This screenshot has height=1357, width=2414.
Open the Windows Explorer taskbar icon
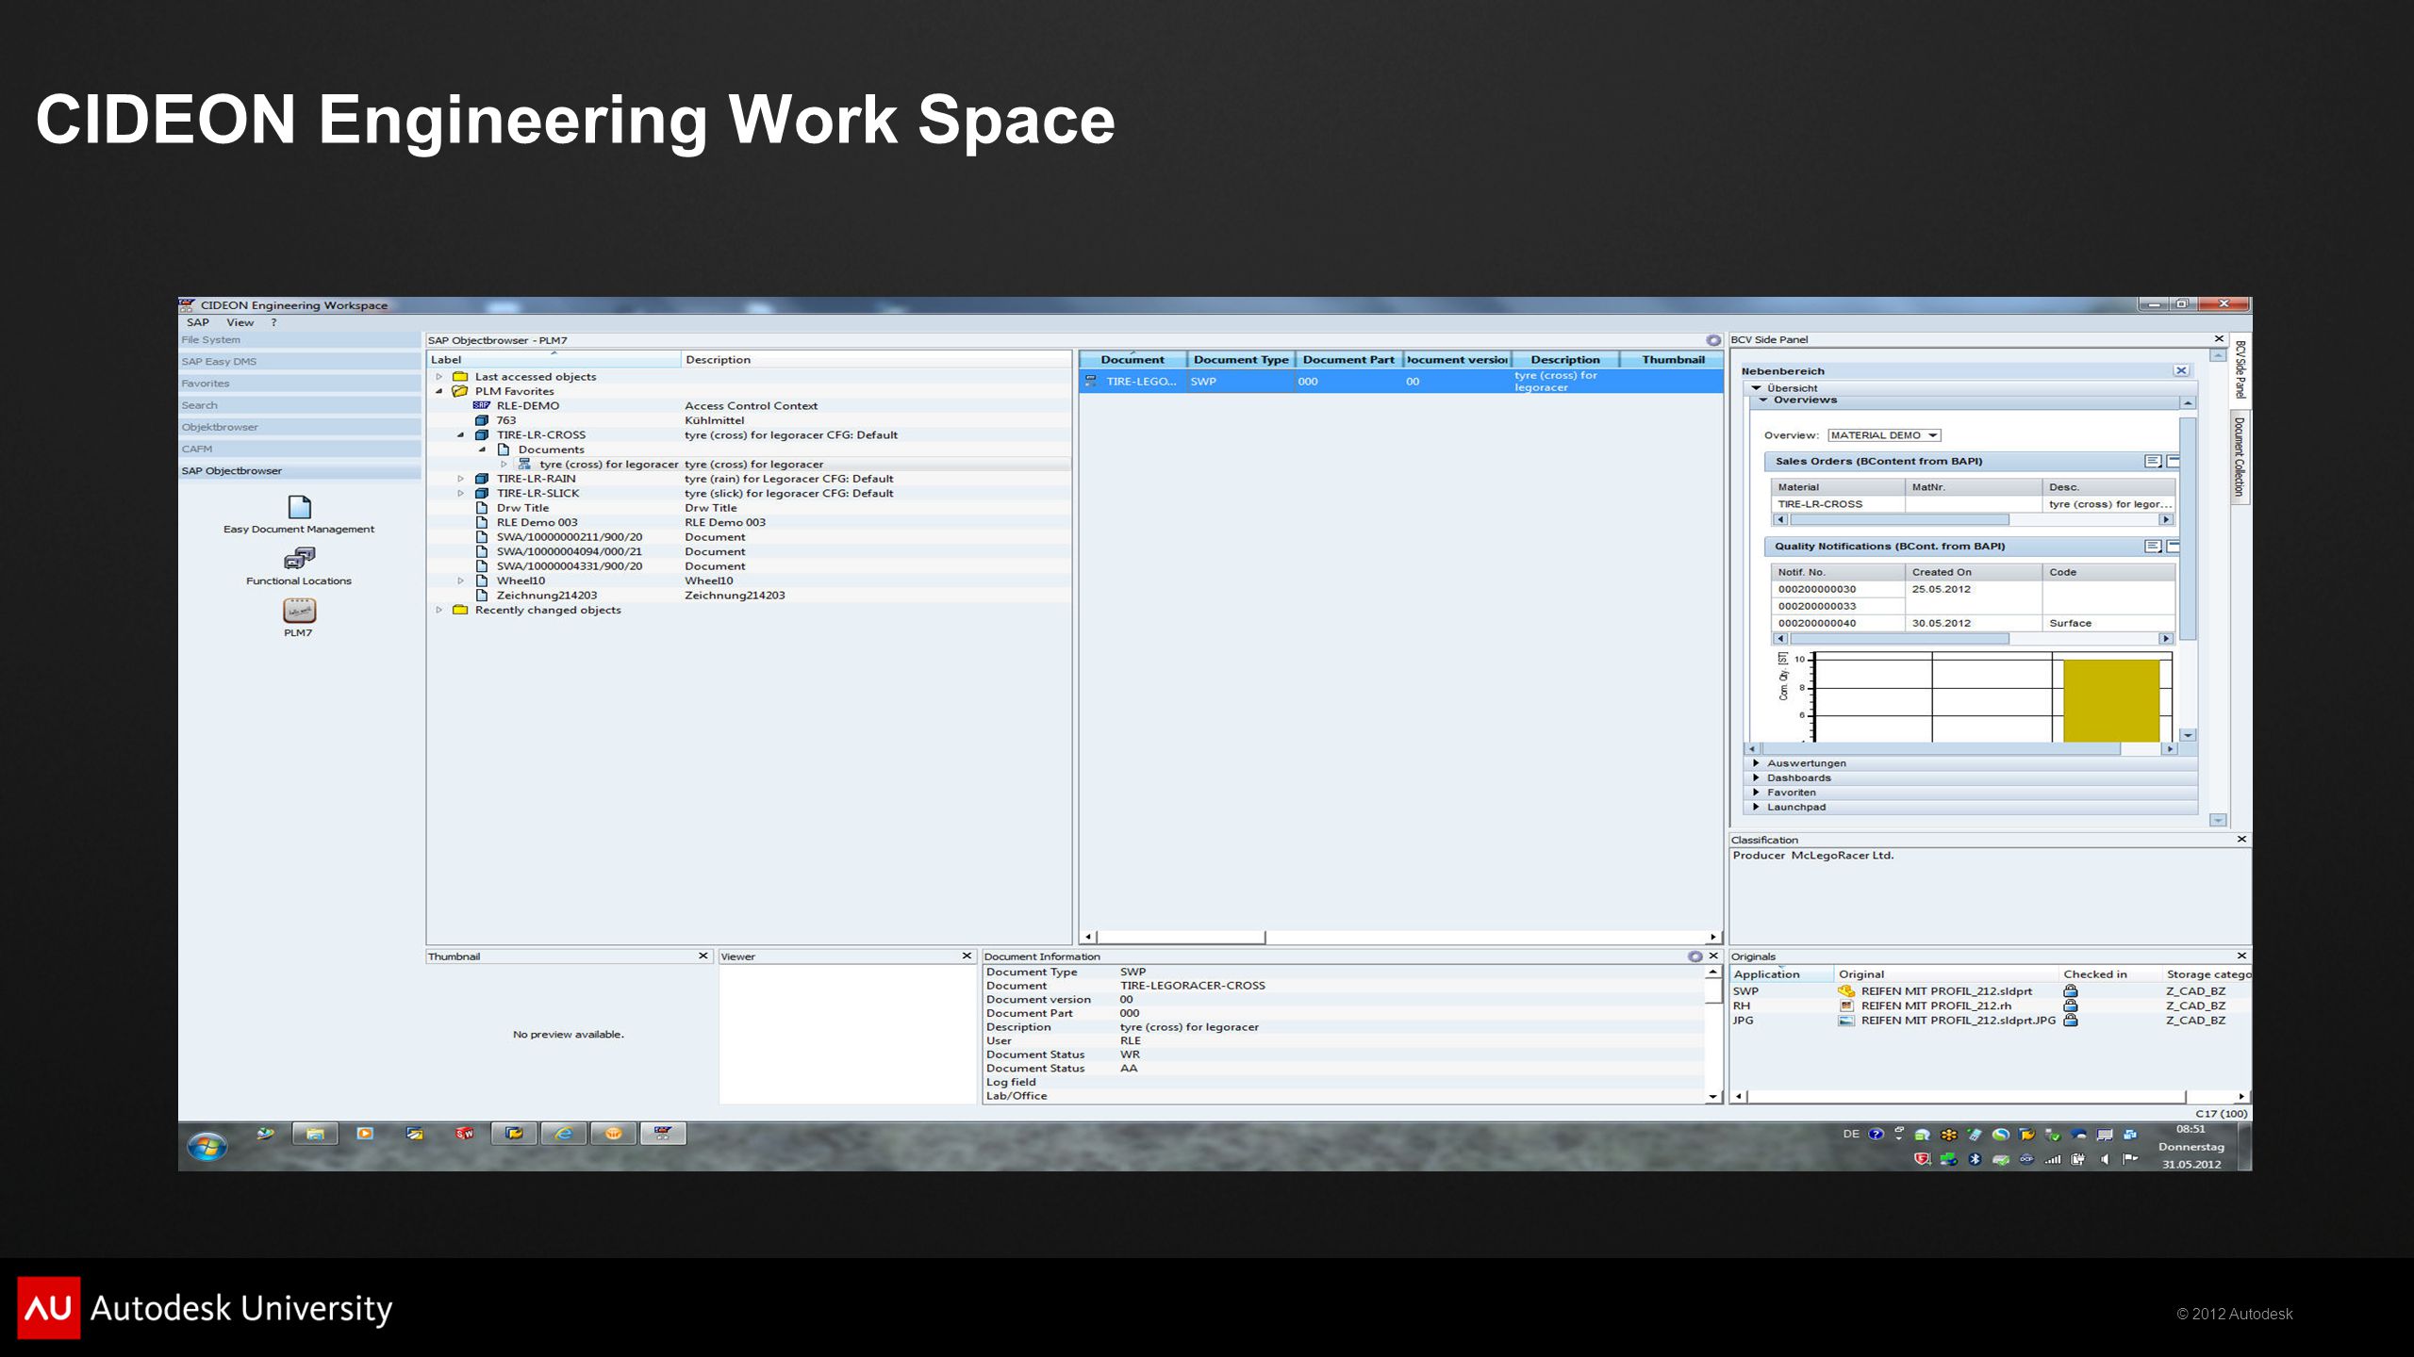(x=315, y=1134)
